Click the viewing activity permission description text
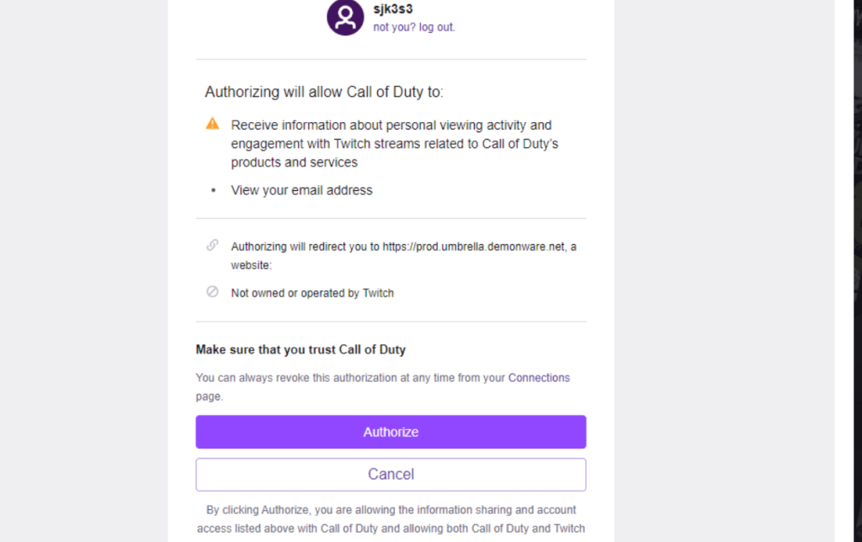The height and width of the screenshot is (542, 862). [394, 143]
